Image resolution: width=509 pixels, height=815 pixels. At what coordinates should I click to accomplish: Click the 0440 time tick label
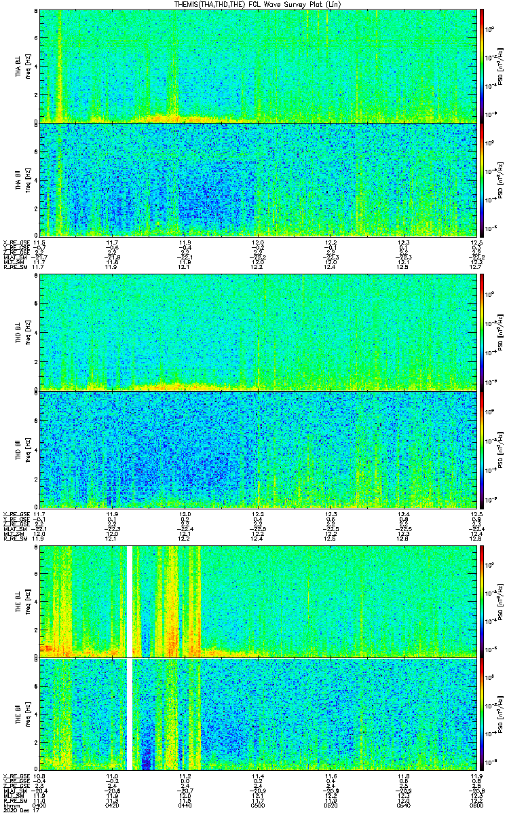click(185, 805)
